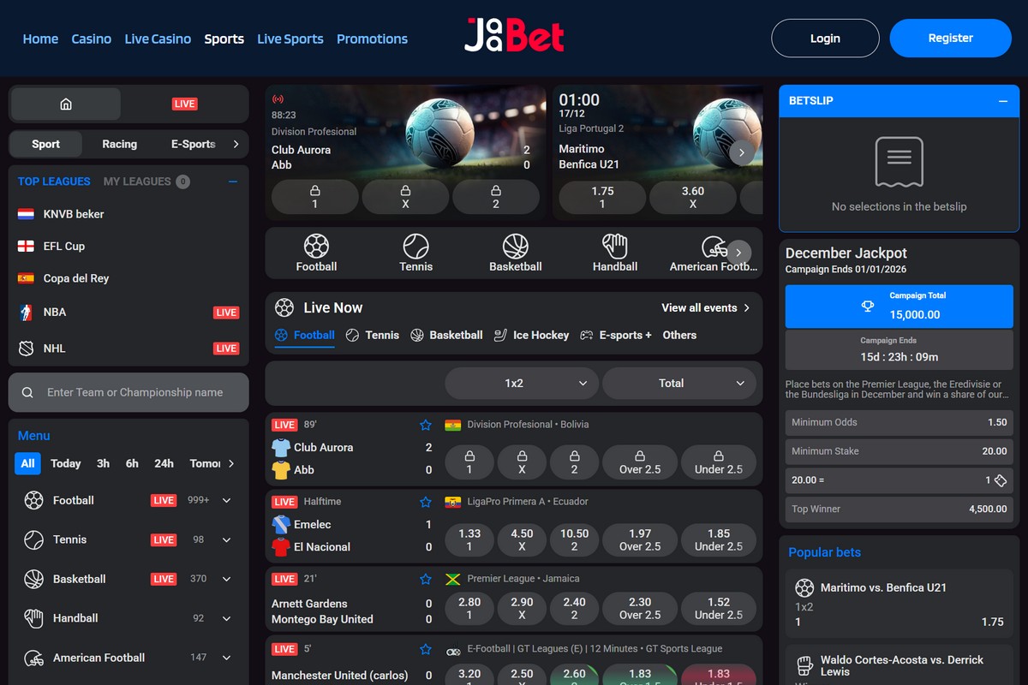Viewport: 1028px width, 685px height.
Task: Open the 1x2 market dropdown
Action: coord(521,383)
